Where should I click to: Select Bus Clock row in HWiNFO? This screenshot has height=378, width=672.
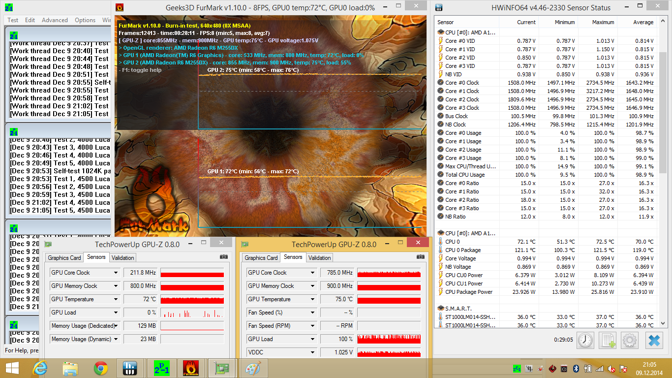click(x=547, y=116)
